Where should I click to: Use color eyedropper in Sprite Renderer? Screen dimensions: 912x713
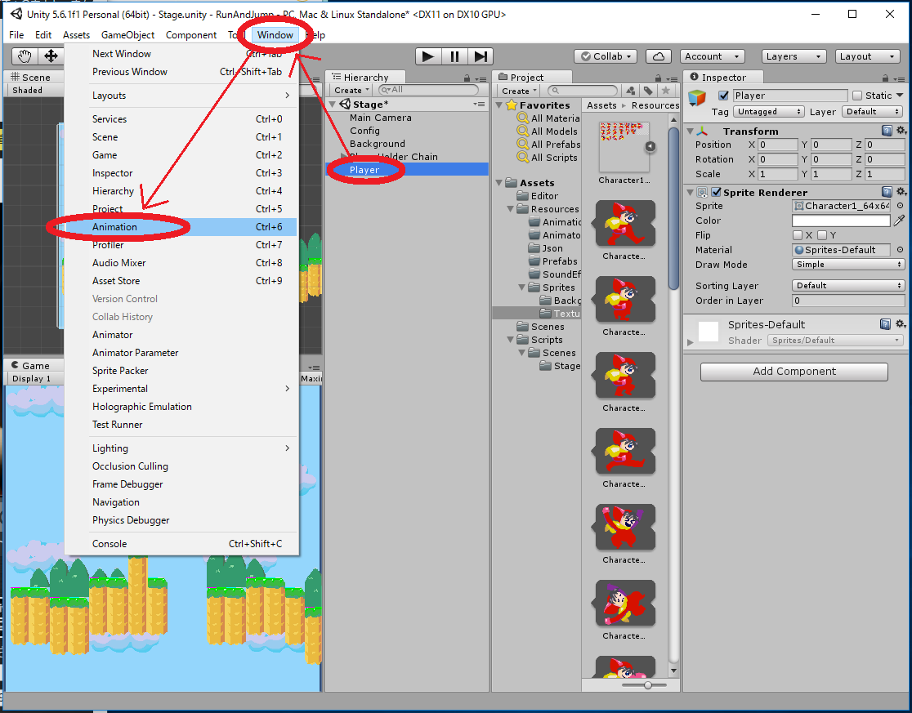[x=899, y=221]
